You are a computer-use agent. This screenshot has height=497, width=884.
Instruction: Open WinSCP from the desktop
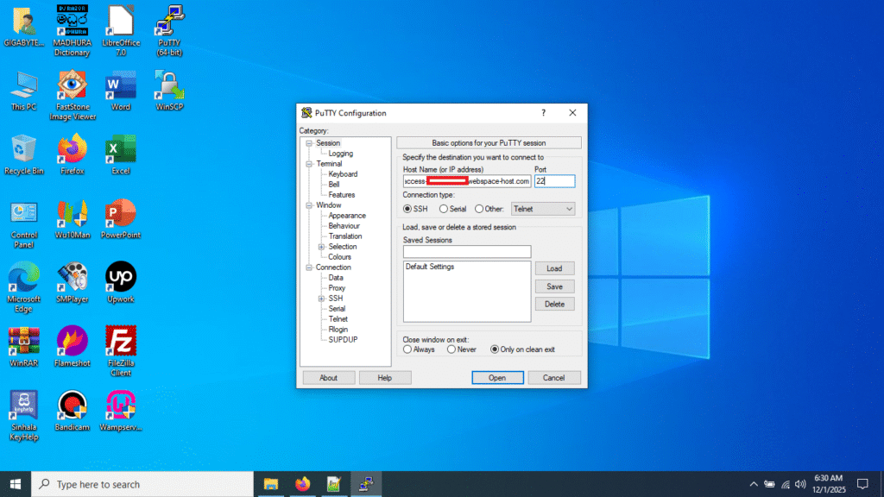167,90
